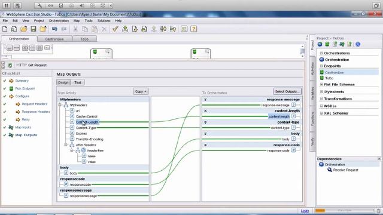This screenshot has height=215, width=383.
Task: Open the Map Inputs checklist step
Action: [x=23, y=127]
